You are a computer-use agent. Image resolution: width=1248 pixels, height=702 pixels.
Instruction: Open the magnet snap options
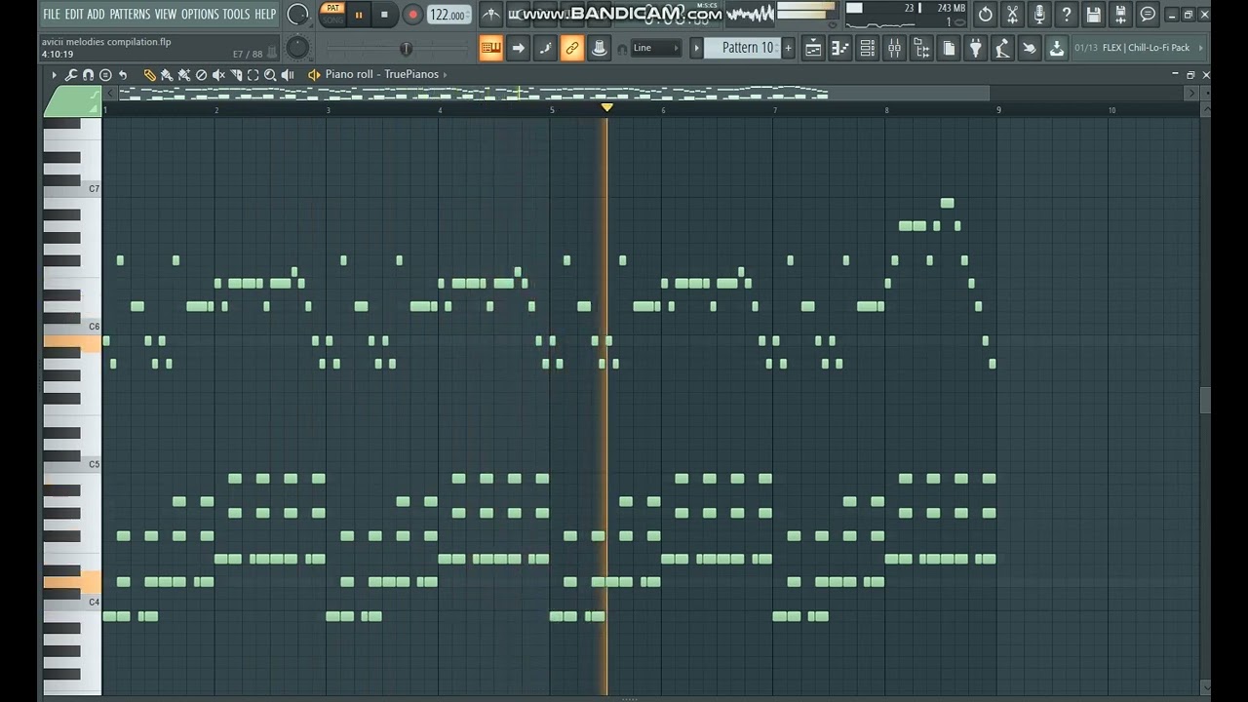[88, 75]
